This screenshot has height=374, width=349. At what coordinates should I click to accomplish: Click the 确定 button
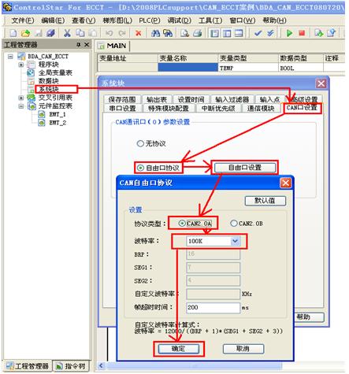tap(179, 349)
